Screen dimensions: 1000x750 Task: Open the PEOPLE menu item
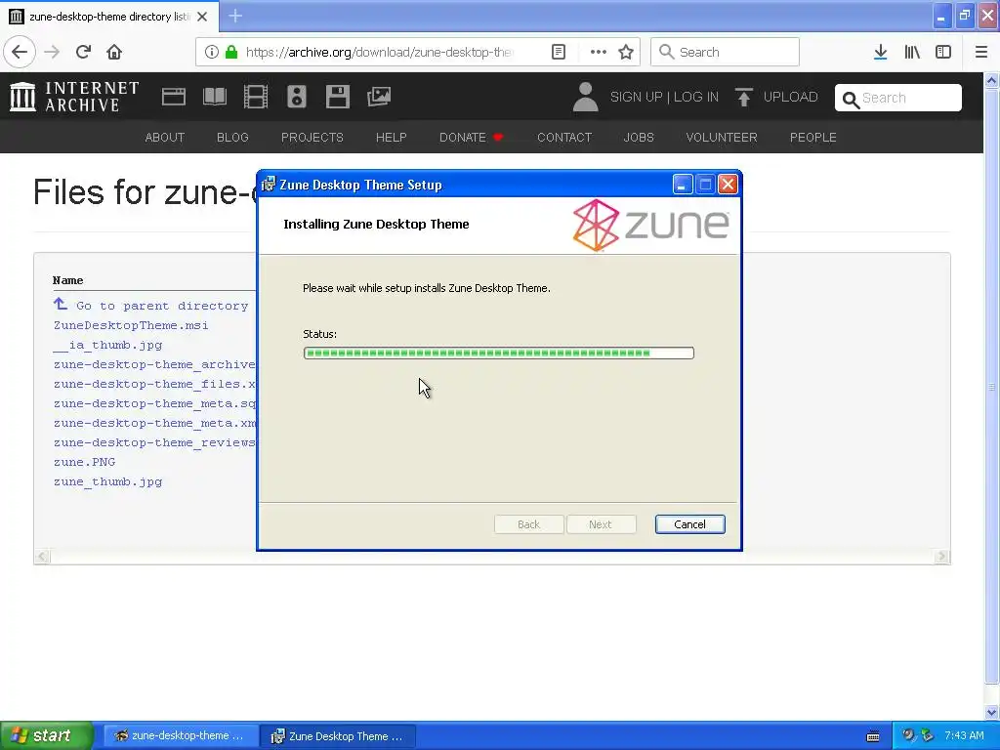click(813, 137)
